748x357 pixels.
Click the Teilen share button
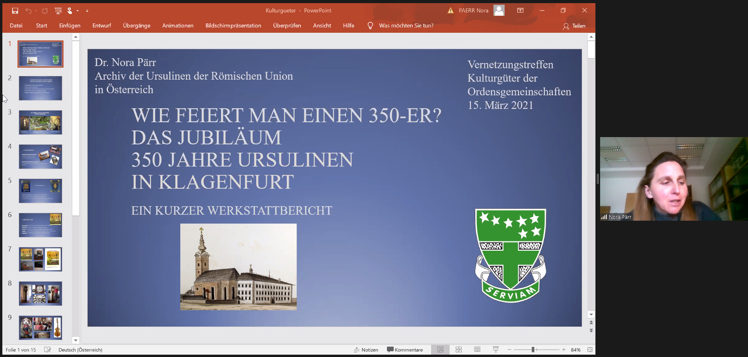[x=574, y=26]
